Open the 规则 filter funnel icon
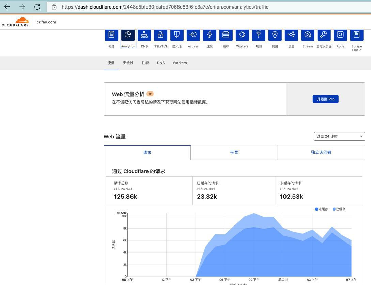 [x=259, y=35]
